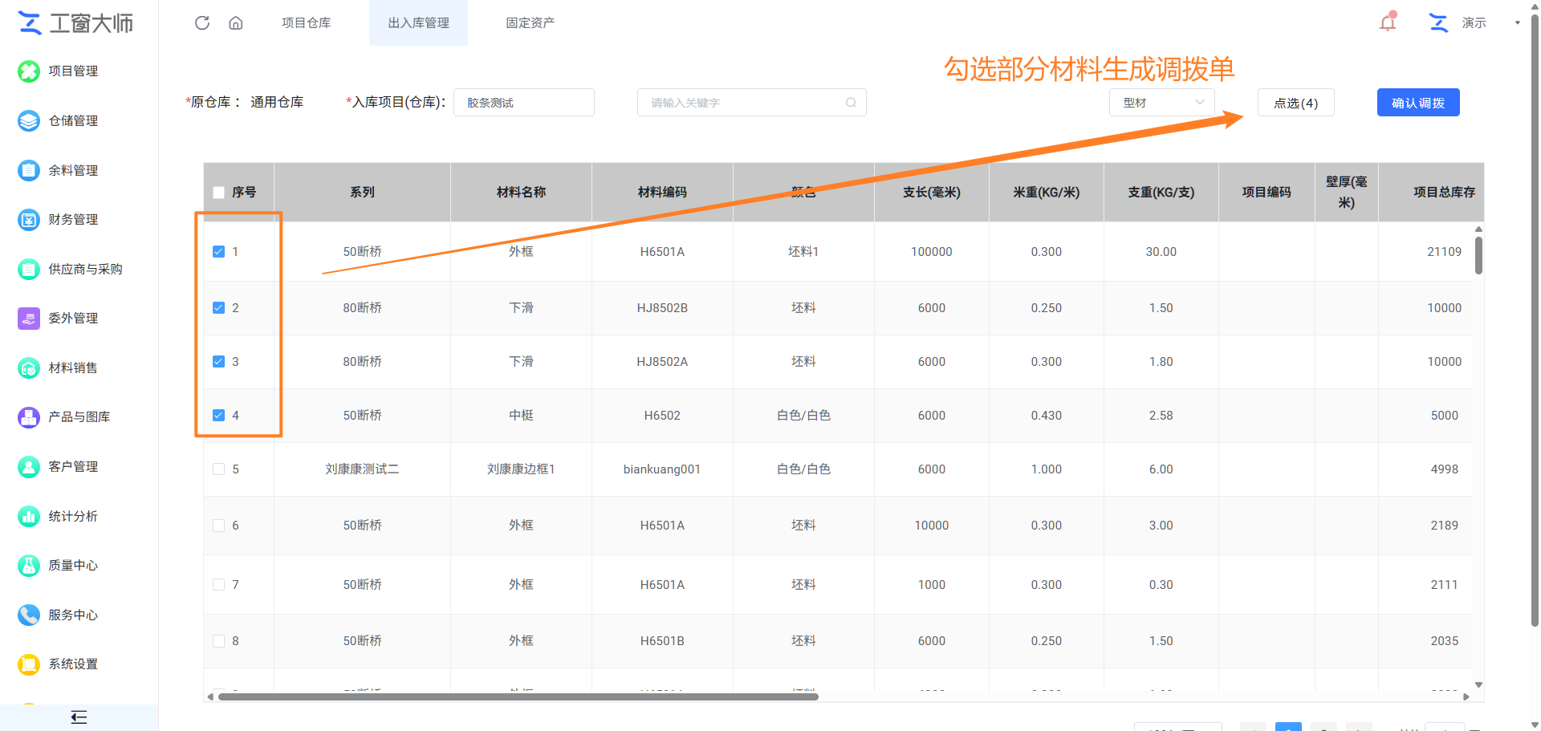Open 入库项目 selector showing 胶条测试
The height and width of the screenshot is (731, 1541).
(523, 103)
